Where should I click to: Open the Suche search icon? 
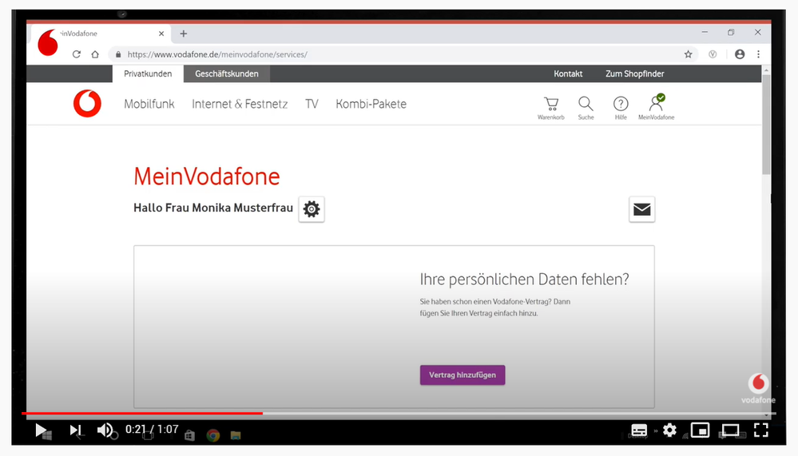coord(586,108)
